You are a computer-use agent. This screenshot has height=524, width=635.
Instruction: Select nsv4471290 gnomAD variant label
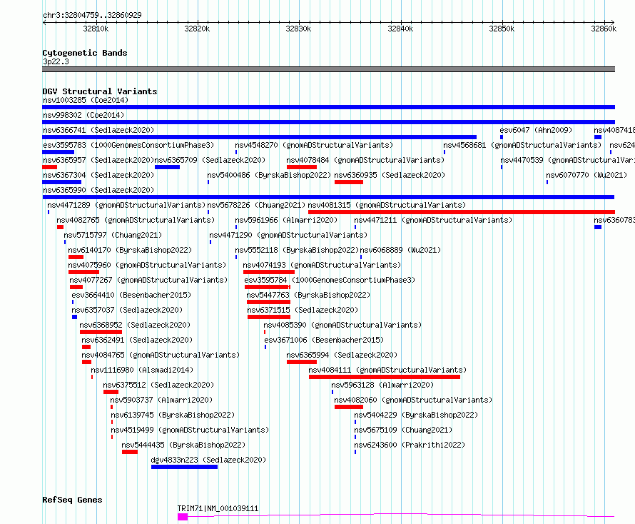pos(288,235)
